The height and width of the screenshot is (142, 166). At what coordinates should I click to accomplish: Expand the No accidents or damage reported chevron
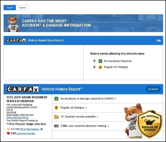click(116, 99)
